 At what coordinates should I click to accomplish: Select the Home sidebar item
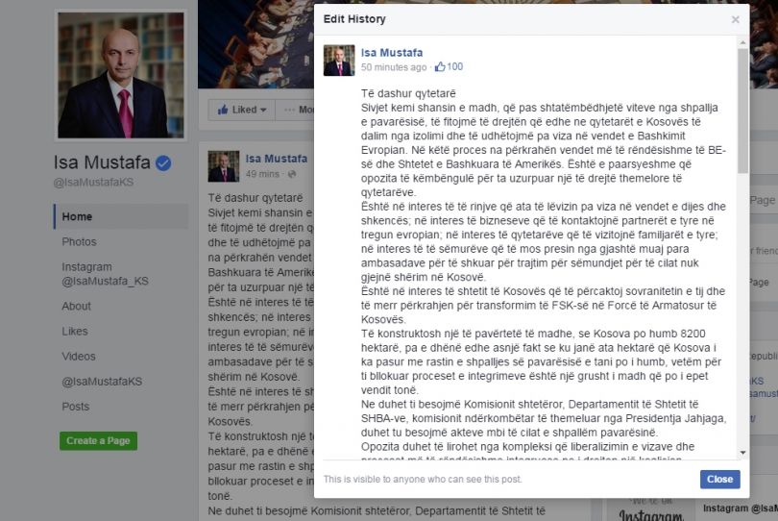click(x=121, y=216)
